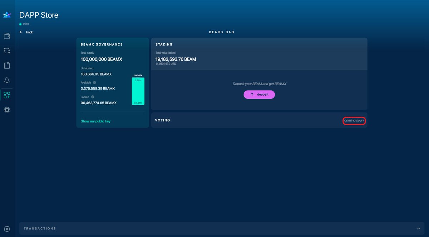Open the Notifications bell icon
Screen dimensions: 429x237
pos(7,80)
